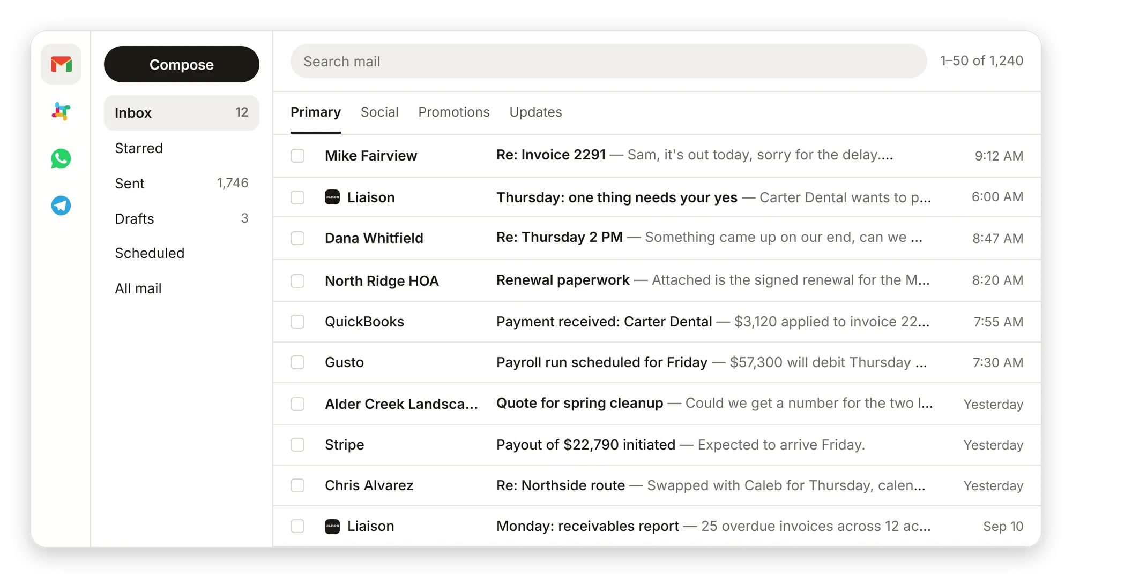Click the Sep 10 date
Viewport: 1132px width, 578px height.
[x=1003, y=526]
